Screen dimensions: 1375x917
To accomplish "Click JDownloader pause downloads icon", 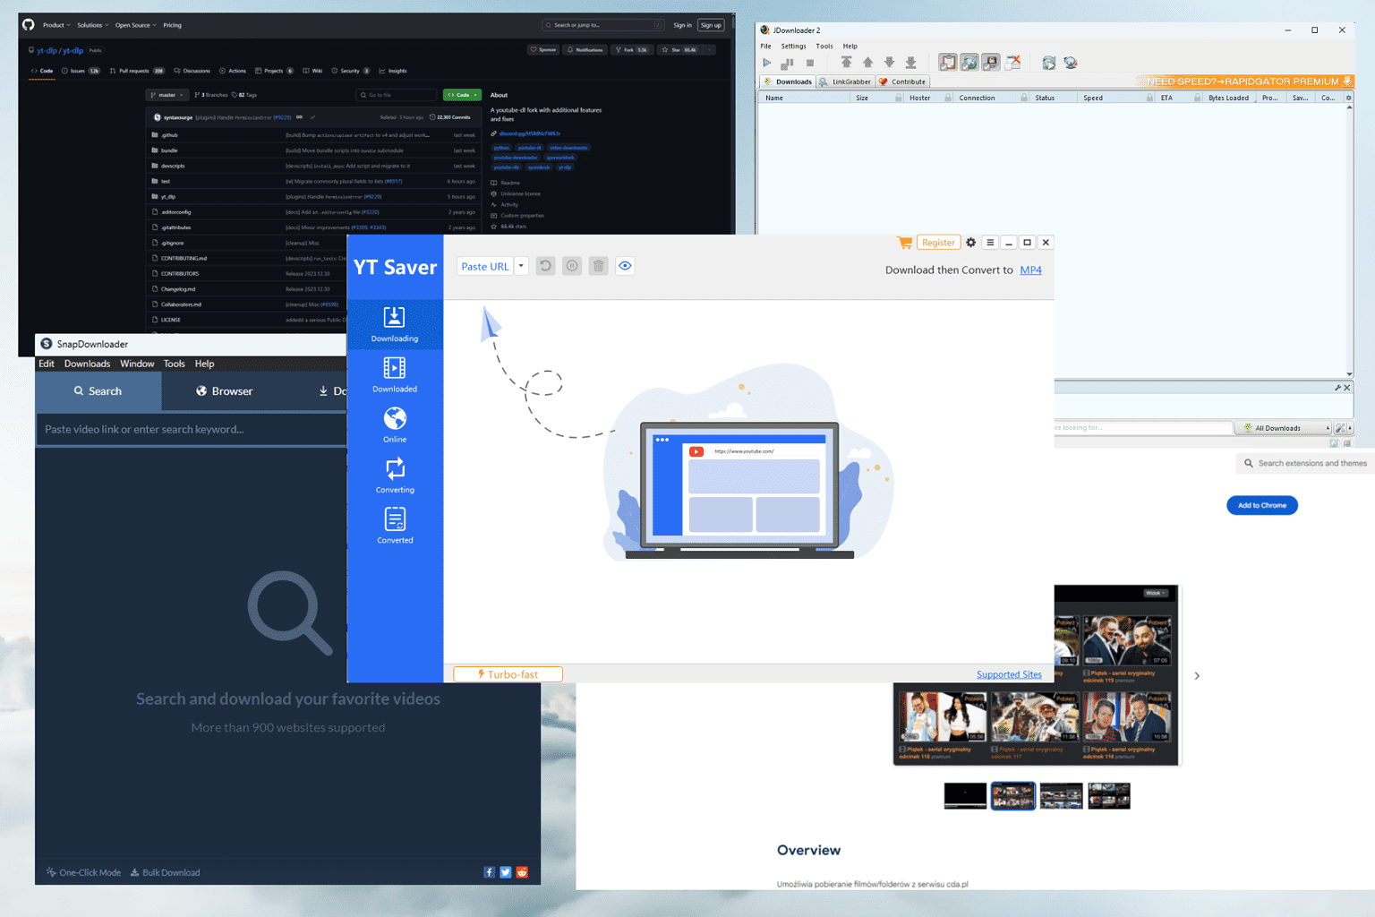I will point(788,63).
